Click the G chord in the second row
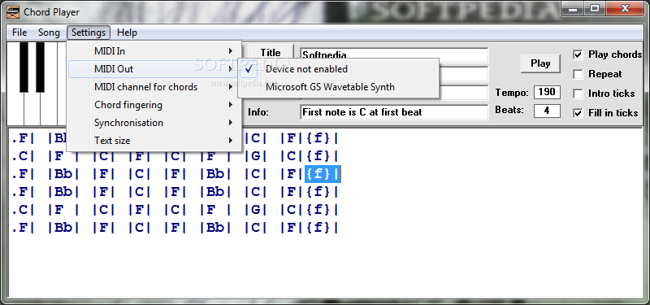Viewport: 650px width, 305px height. (x=255, y=156)
